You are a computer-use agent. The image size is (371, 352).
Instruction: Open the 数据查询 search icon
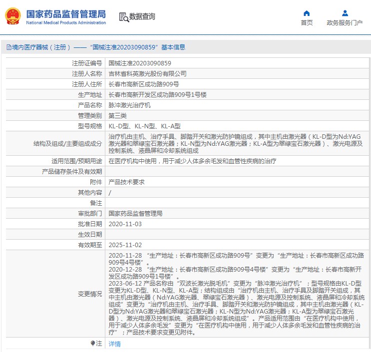pos(124,17)
